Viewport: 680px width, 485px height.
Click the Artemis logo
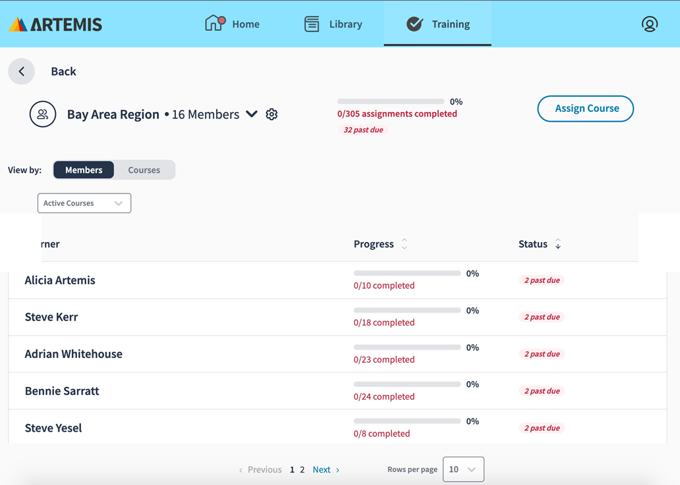pyautogui.click(x=55, y=24)
